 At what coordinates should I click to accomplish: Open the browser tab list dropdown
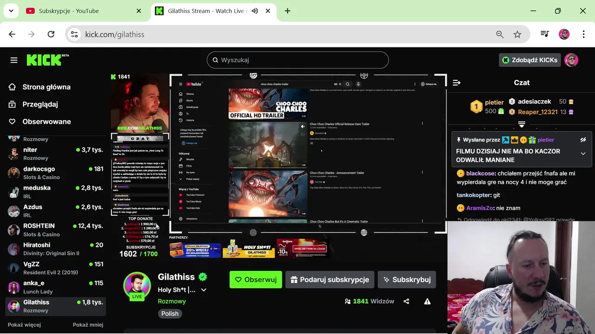11,11
